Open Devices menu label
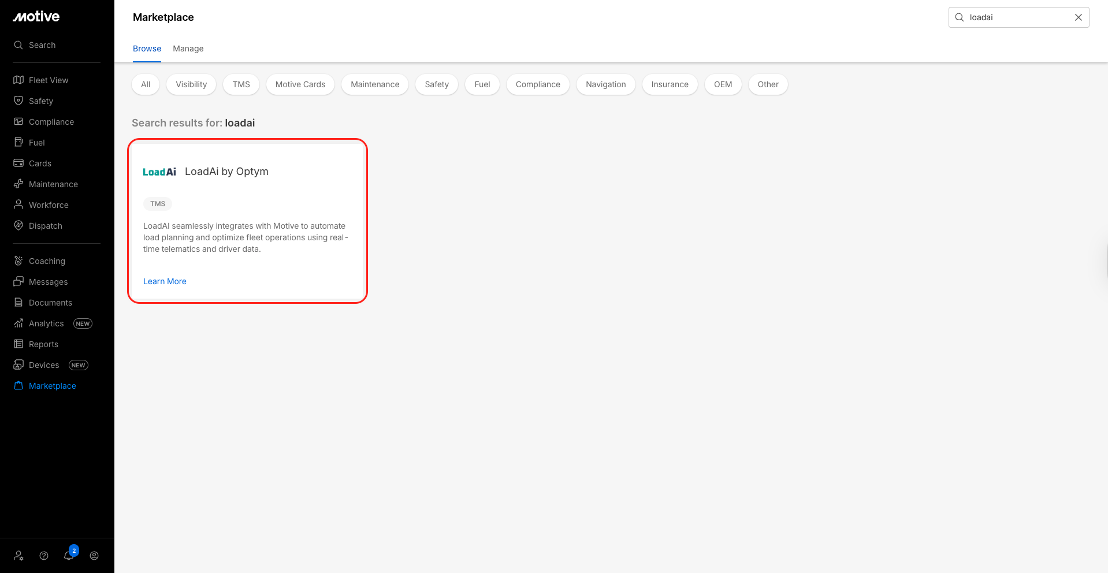Image resolution: width=1108 pixels, height=573 pixels. 44,365
